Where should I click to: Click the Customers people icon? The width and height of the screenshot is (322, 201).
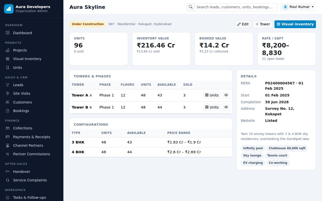pyautogui.click(x=8, y=102)
